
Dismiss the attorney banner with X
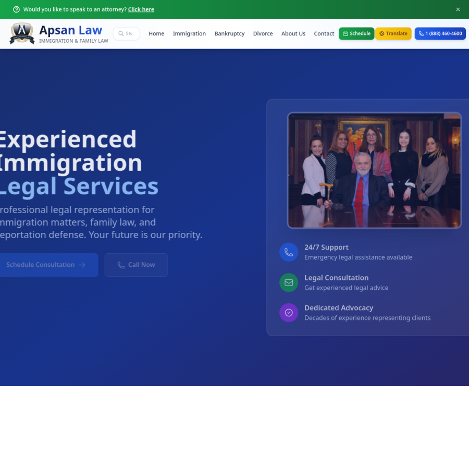tap(458, 9)
